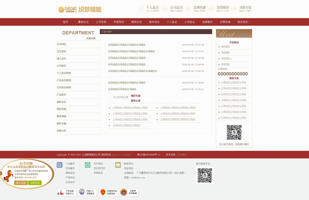309x200 pixels.
Task: Select 宝宝起名 in the department sidebar
Action: [62, 51]
